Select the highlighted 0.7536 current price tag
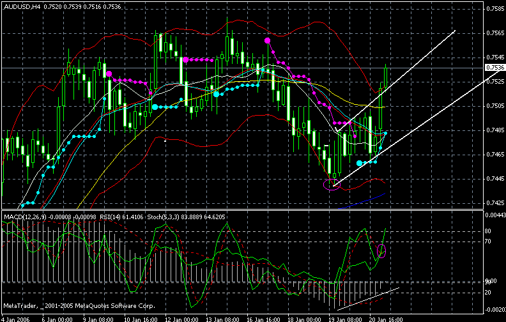 pyautogui.click(x=495, y=68)
